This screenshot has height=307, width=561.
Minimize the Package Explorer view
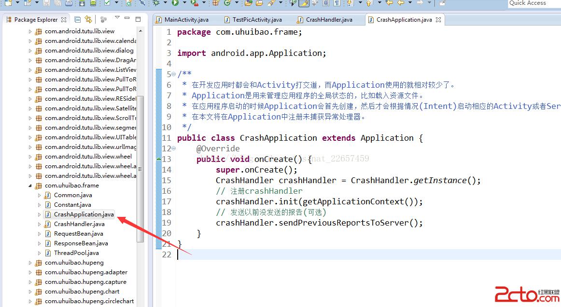[x=126, y=18]
